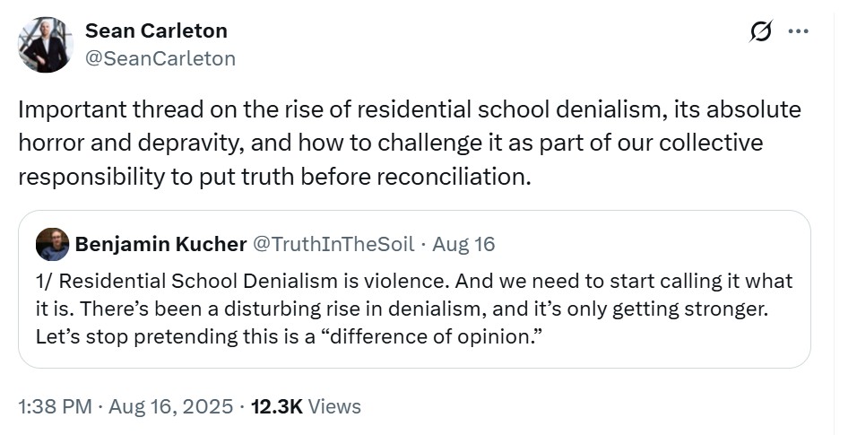View the 12.3K view count
Viewport: 857px width, 435px height.
point(277,406)
